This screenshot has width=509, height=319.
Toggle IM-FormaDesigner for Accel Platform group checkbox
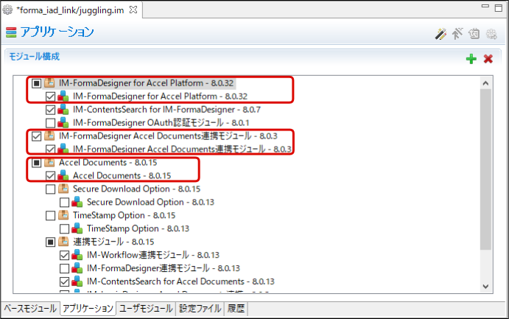36,83
